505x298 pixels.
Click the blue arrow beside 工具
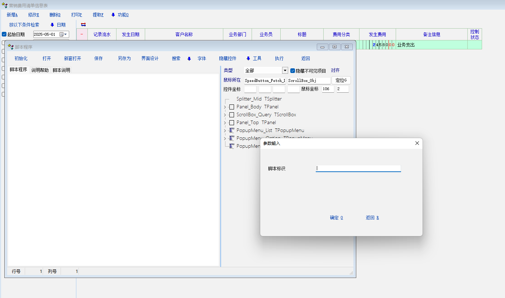248,59
